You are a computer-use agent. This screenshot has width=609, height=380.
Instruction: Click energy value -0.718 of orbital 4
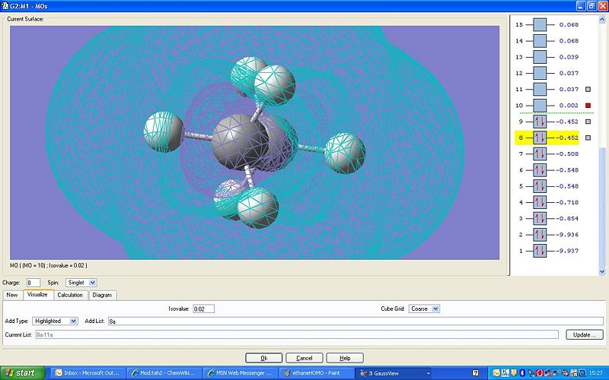pyautogui.click(x=567, y=202)
